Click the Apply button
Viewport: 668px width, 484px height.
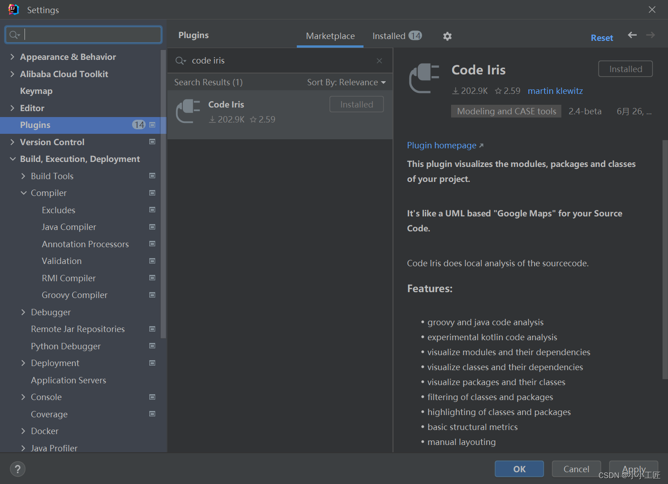point(634,469)
